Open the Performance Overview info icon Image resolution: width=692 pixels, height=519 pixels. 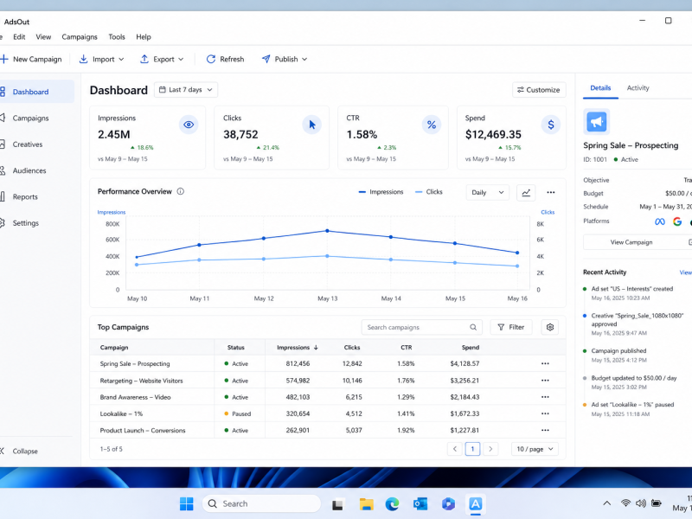[181, 191]
